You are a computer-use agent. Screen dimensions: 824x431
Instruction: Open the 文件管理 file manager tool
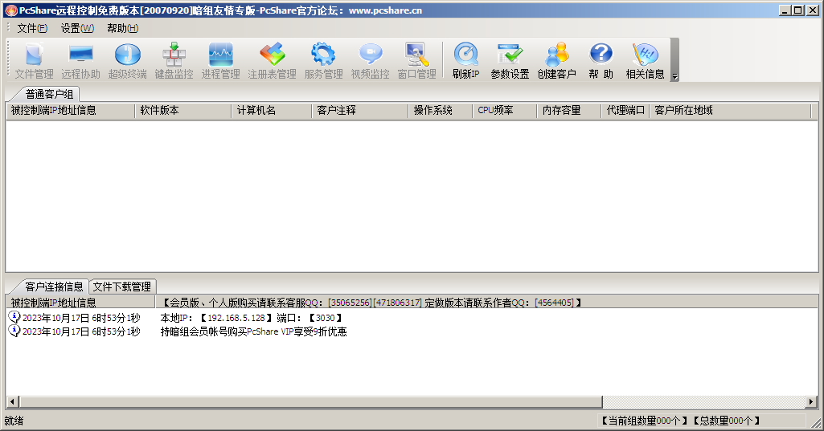click(x=35, y=60)
